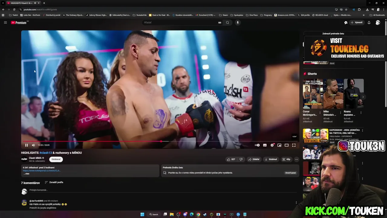Viewport: 387px width, 218px height.
Task: Open Microsoft Edge from the taskbar
Action: coord(192,214)
